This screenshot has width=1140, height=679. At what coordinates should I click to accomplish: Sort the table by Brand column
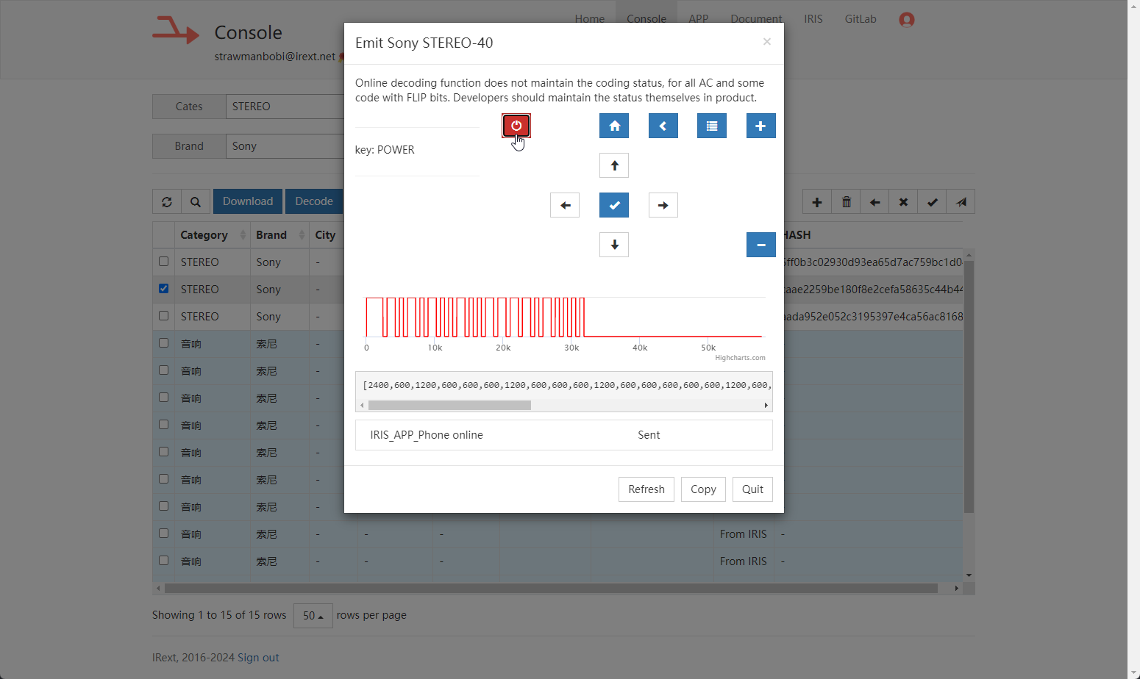(271, 235)
